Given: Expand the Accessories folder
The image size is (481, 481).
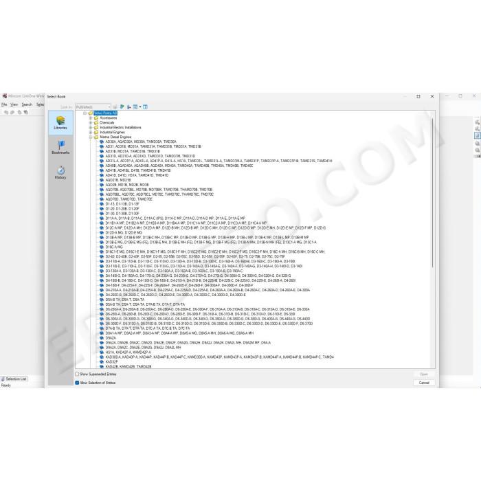Looking at the screenshot, I should [x=91, y=118].
